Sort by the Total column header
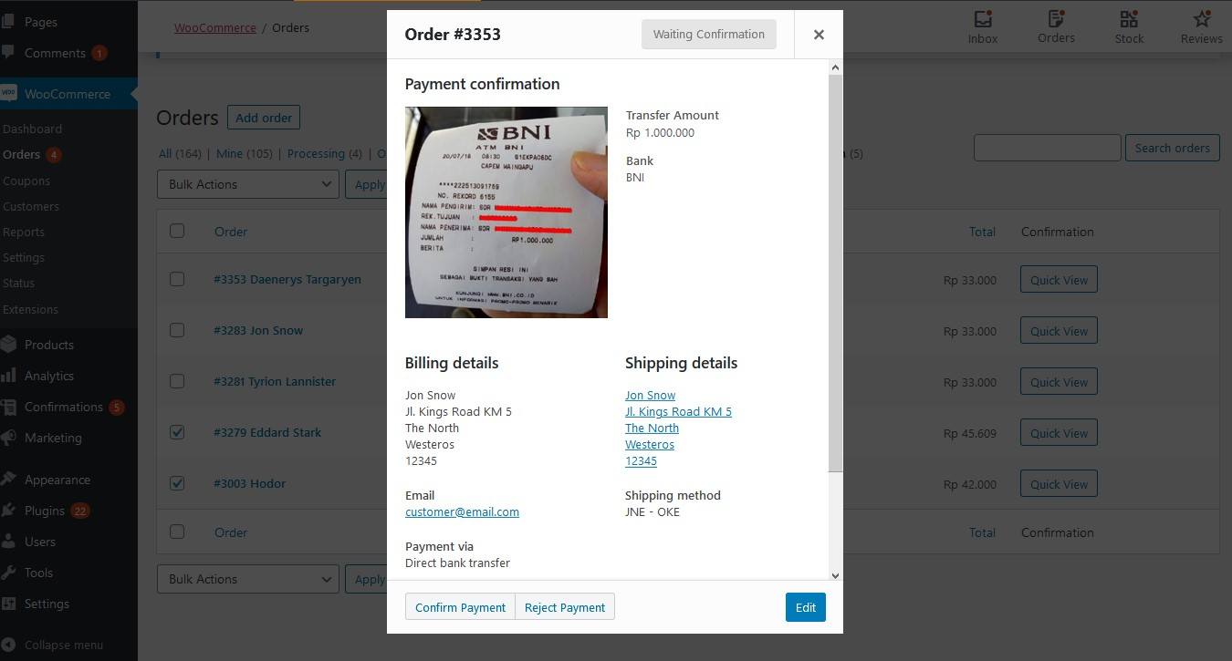The height and width of the screenshot is (661, 1232). [982, 232]
